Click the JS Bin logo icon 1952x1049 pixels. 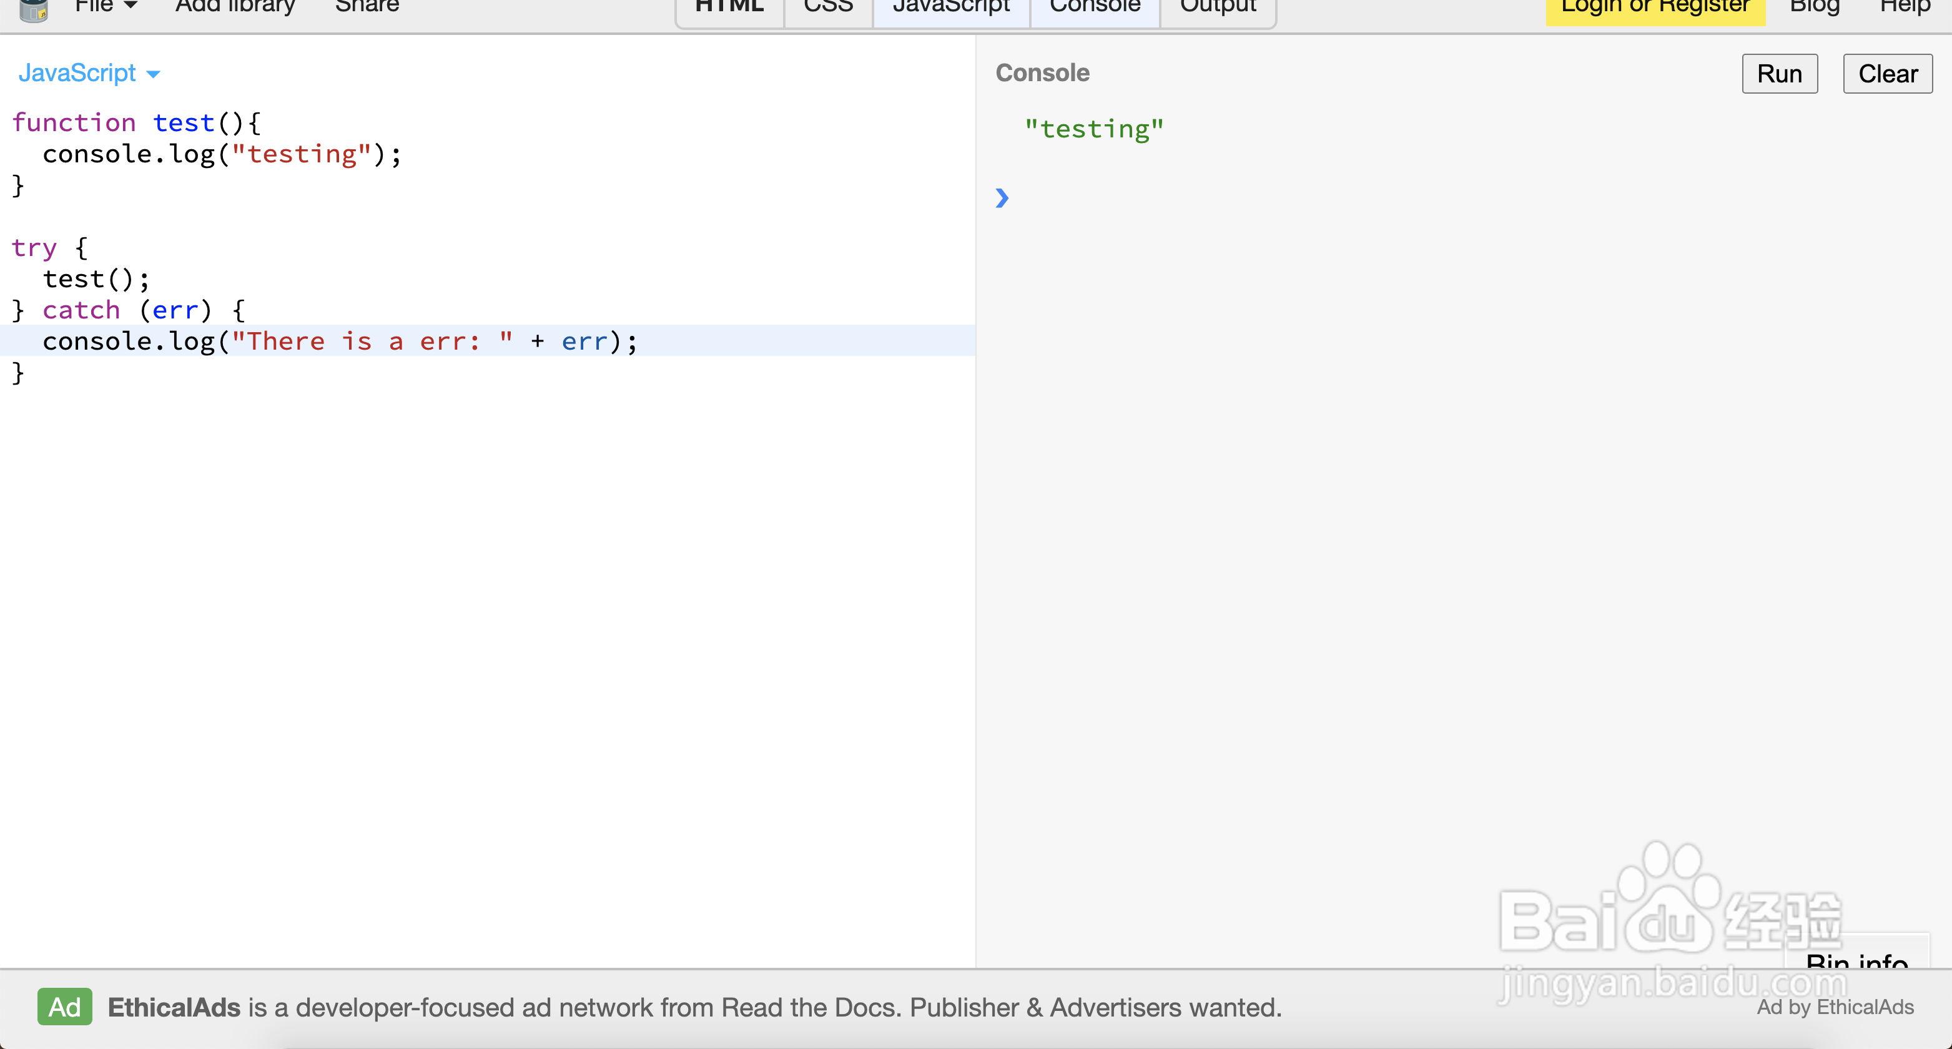pos(34,9)
